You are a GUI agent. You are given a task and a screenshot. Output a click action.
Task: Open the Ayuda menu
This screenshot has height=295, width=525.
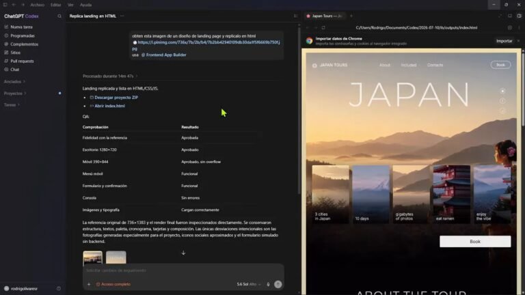[x=85, y=5]
